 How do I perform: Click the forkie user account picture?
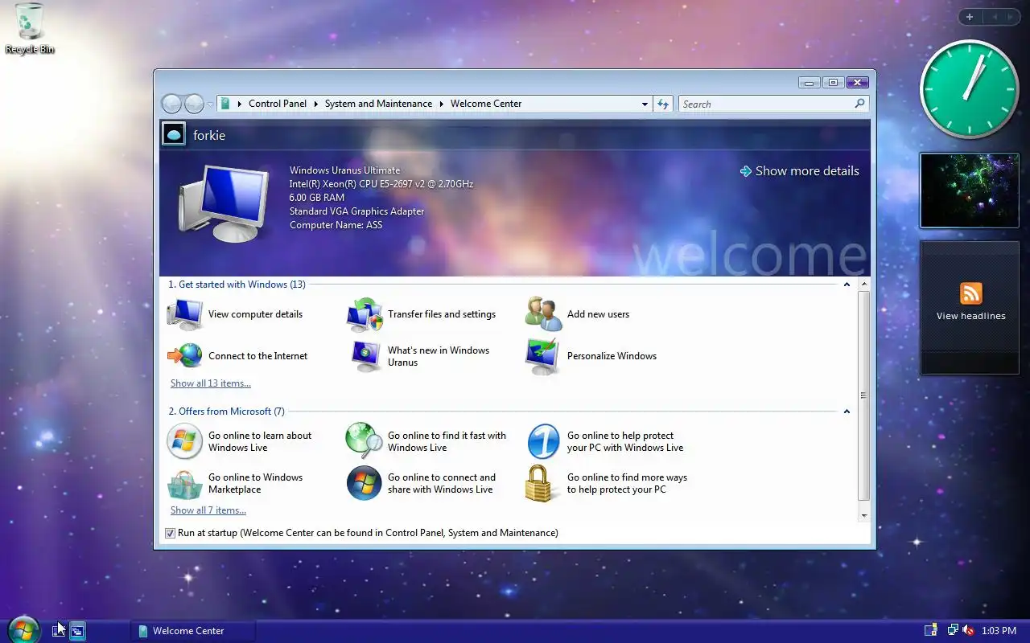click(x=174, y=134)
